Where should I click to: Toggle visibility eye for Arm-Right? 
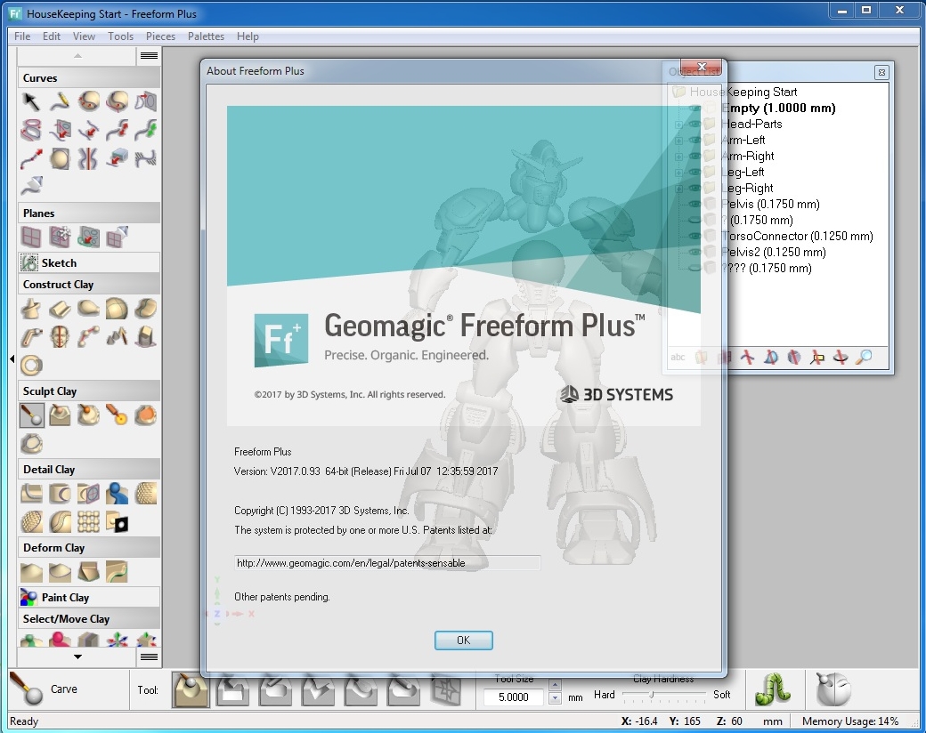694,156
